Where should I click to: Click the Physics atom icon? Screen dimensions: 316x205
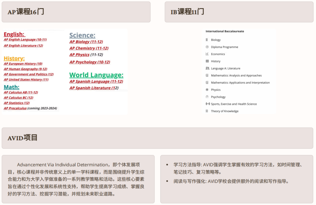(207, 90)
